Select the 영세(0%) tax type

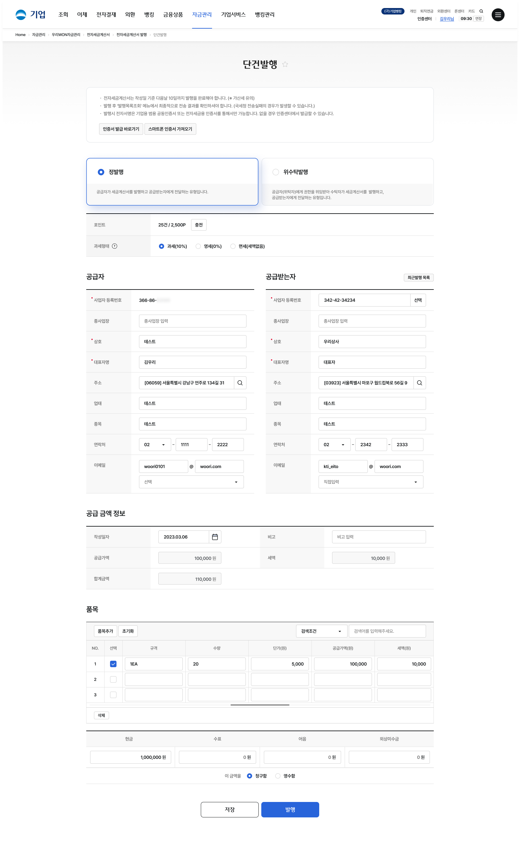198,246
